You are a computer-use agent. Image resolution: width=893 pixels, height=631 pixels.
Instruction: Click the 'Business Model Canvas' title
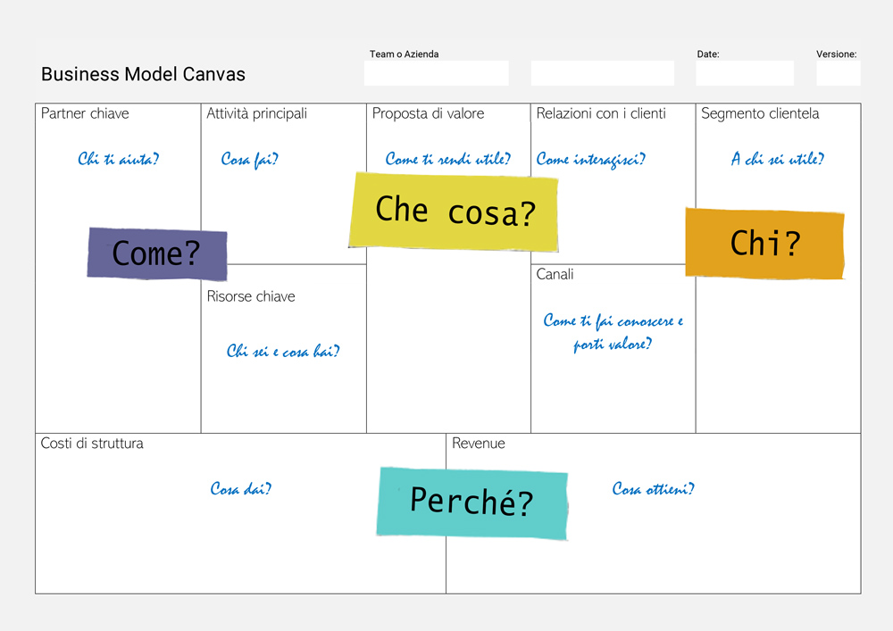143,75
